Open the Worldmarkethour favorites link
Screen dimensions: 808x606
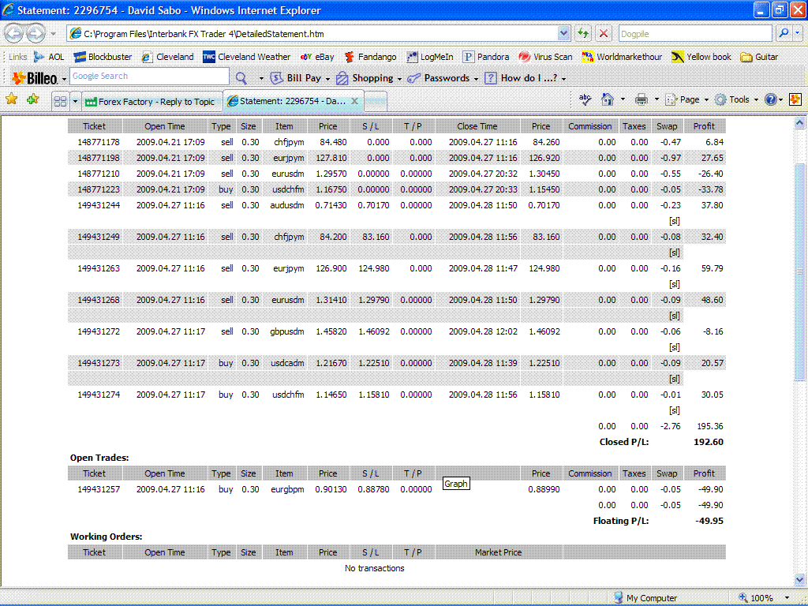click(x=622, y=57)
